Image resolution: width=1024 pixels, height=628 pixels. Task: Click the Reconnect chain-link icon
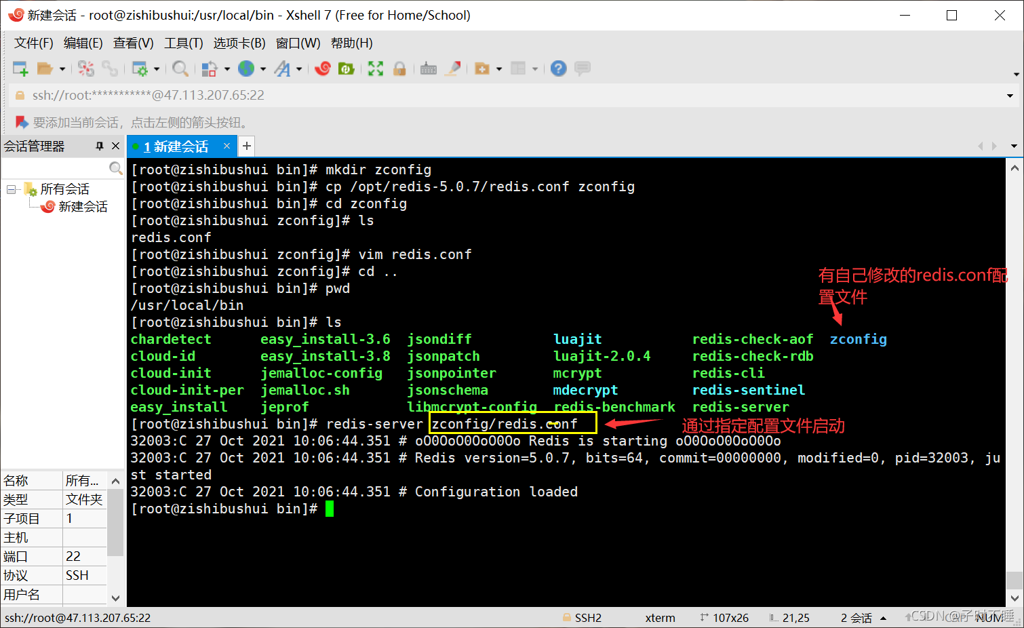[110, 68]
